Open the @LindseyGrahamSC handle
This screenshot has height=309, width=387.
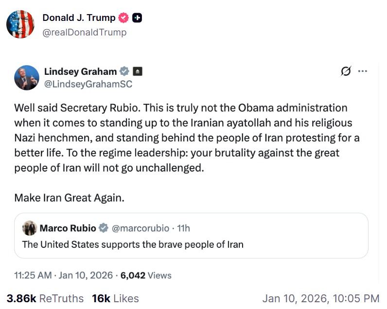tap(88, 84)
